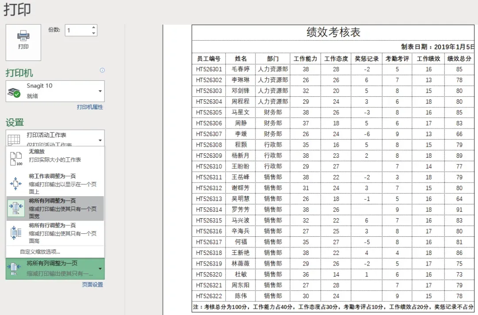Image resolution: width=478 pixels, height=315 pixels.
Task: Click employee ID HT526301 cell
Action: point(209,69)
